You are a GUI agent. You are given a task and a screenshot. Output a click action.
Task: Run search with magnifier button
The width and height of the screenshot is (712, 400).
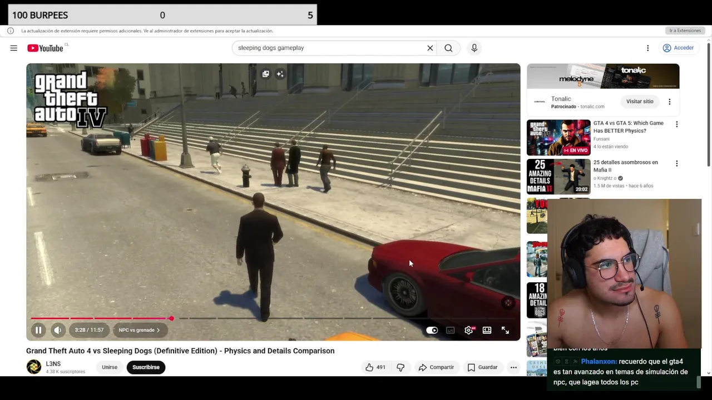(x=448, y=48)
